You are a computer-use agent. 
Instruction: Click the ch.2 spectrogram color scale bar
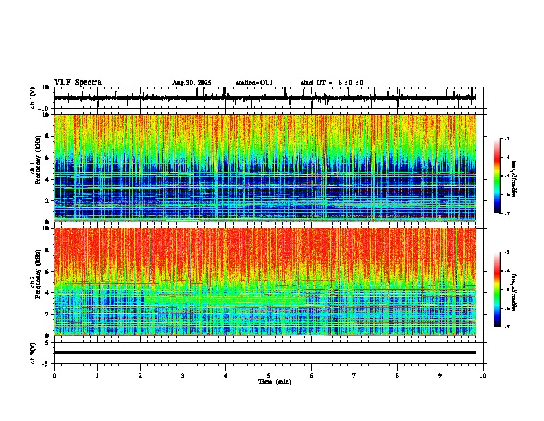(x=497, y=290)
